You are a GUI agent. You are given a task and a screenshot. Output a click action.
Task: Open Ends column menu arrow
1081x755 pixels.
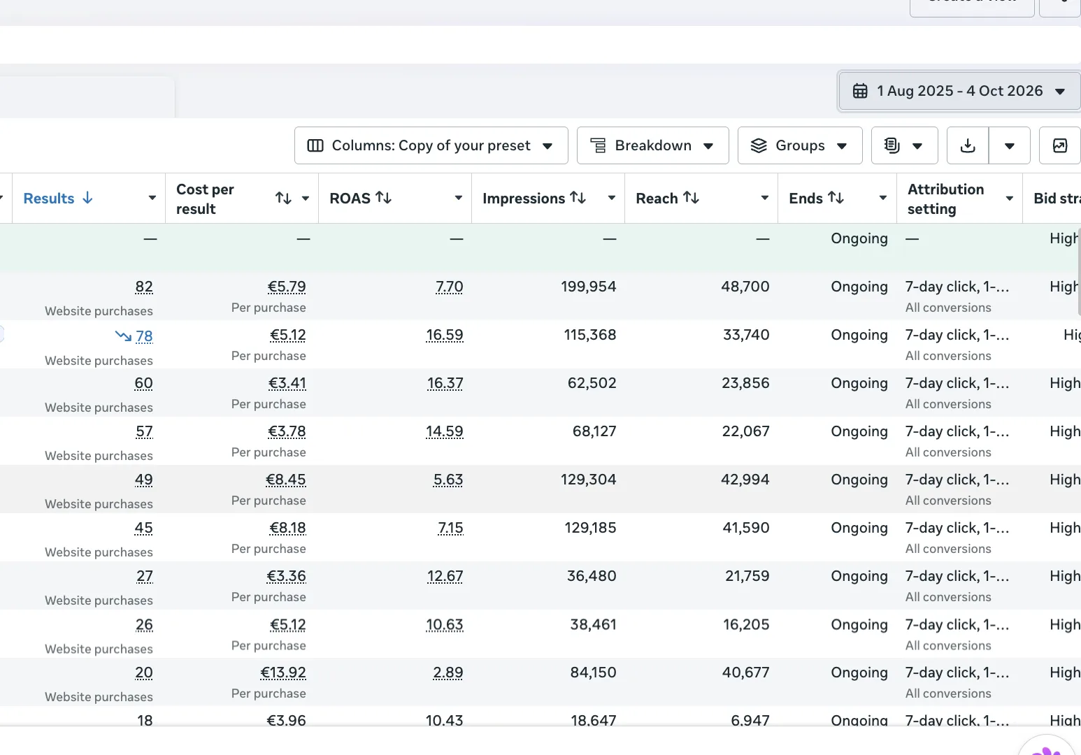click(x=882, y=199)
